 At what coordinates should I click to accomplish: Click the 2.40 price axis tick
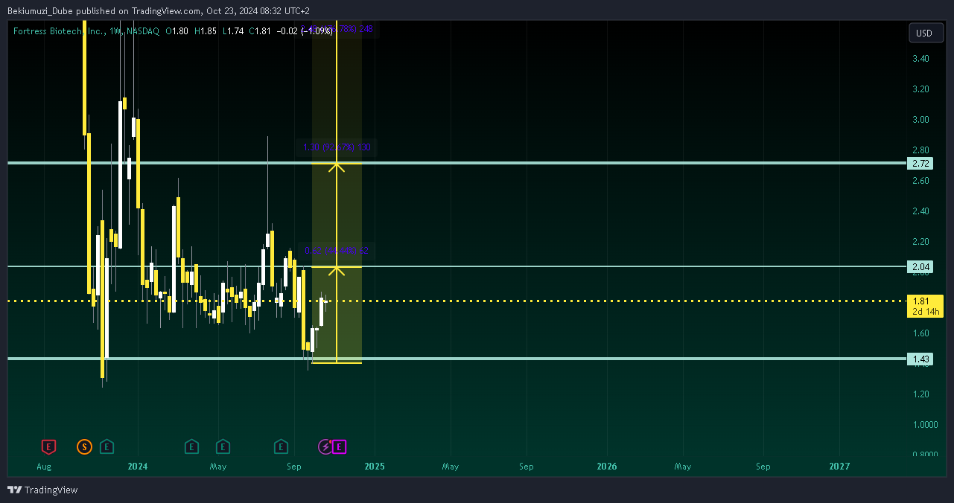(920, 211)
